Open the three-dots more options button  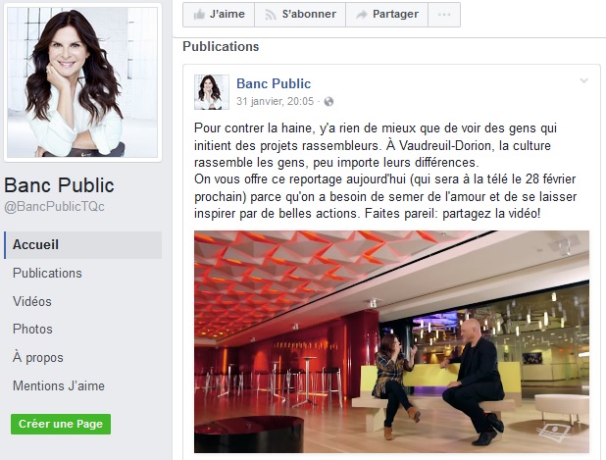tap(444, 15)
